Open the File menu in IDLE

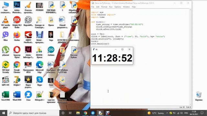(x=93, y=7)
